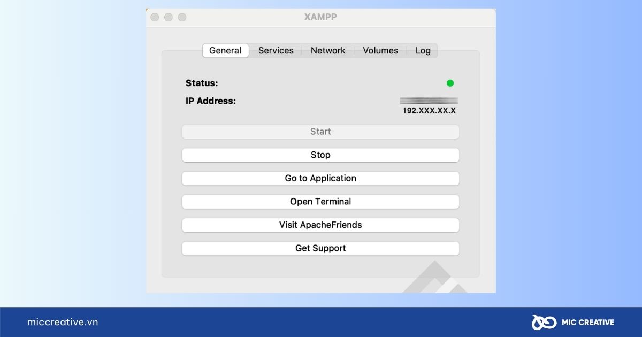Open Terminal from XAMPP

(320, 202)
